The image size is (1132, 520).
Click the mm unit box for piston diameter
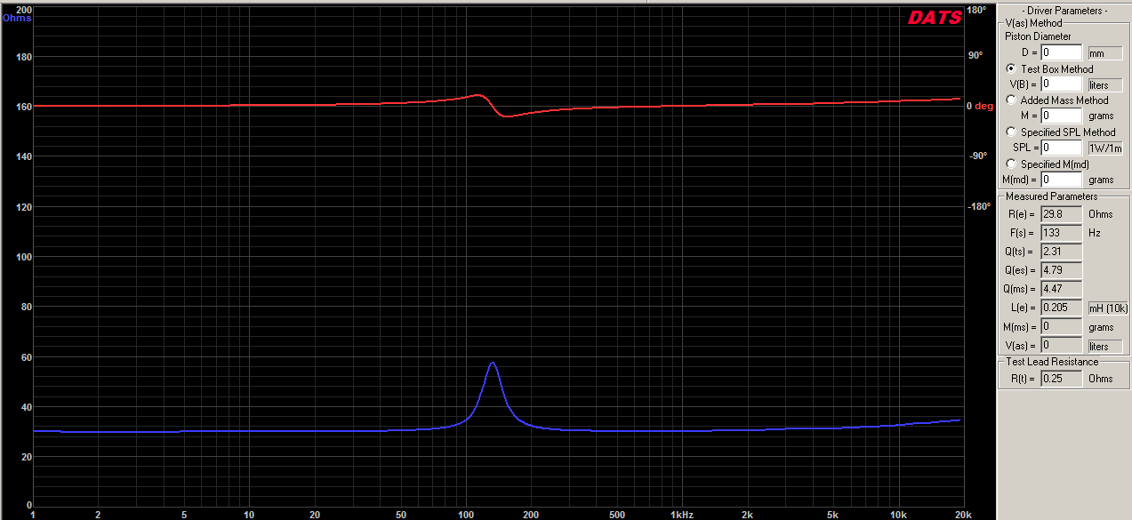pyautogui.click(x=1104, y=53)
